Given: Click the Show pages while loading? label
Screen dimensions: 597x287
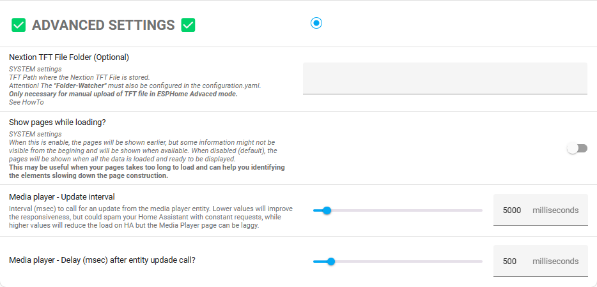Looking at the screenshot, I should [x=57, y=122].
